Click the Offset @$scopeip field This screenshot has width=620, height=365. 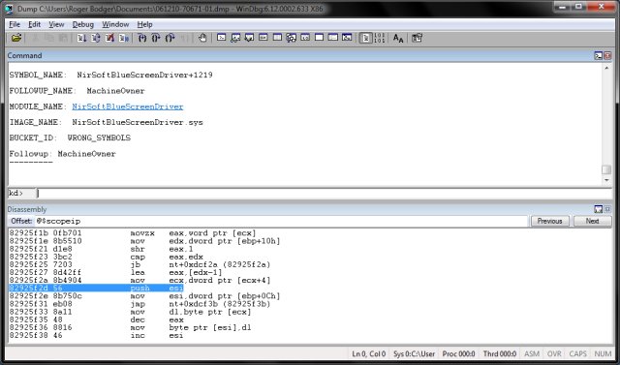point(281,221)
